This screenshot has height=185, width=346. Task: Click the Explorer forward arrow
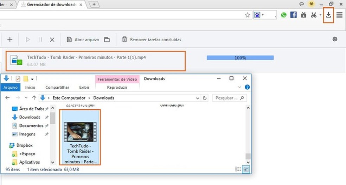click(18, 98)
